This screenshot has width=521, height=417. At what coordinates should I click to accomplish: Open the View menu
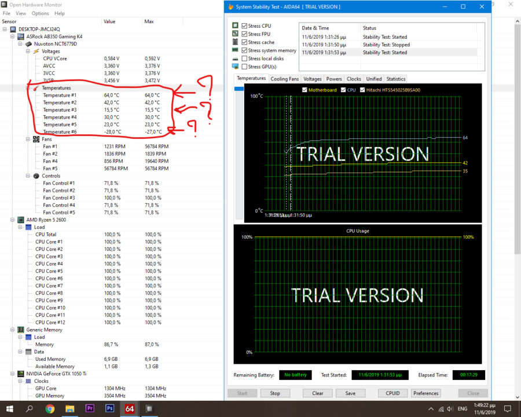21,13
